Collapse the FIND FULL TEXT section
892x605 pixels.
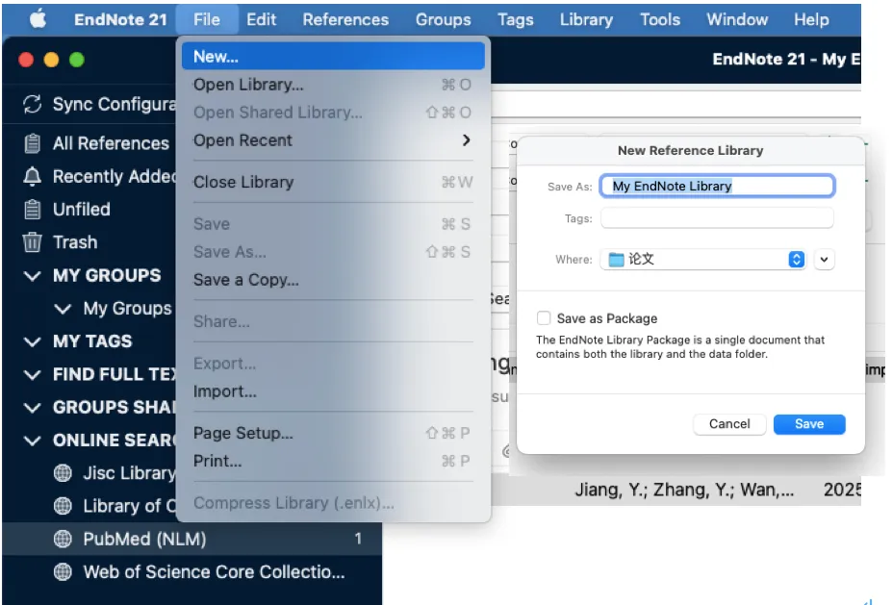[33, 375]
